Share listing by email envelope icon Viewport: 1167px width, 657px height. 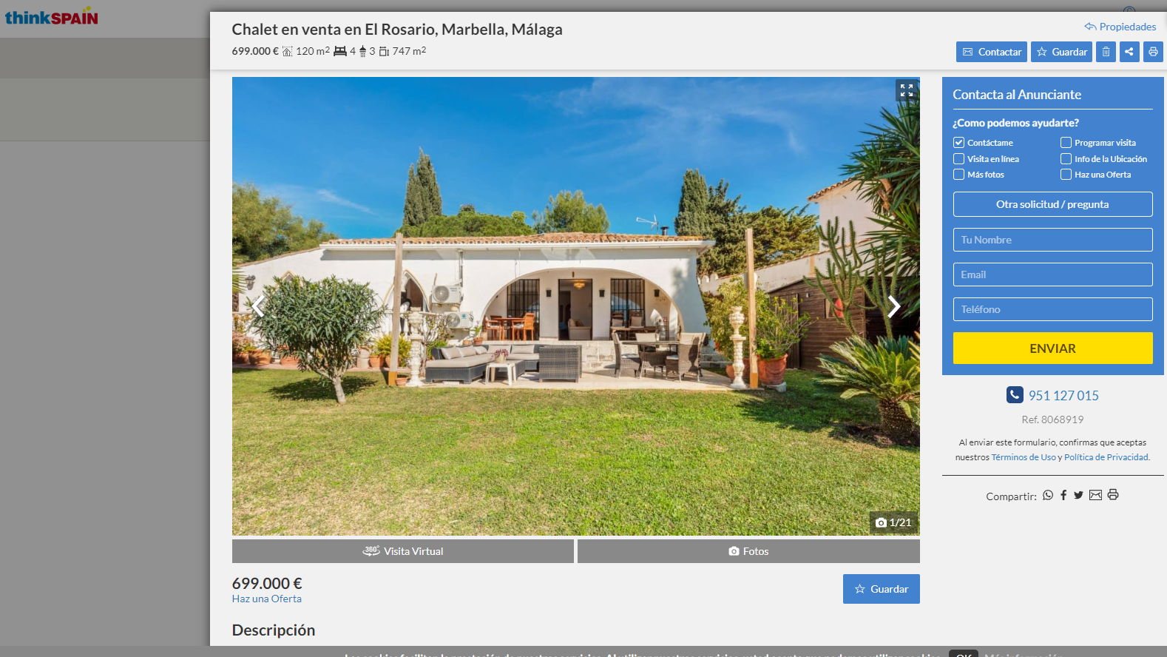[1095, 495]
